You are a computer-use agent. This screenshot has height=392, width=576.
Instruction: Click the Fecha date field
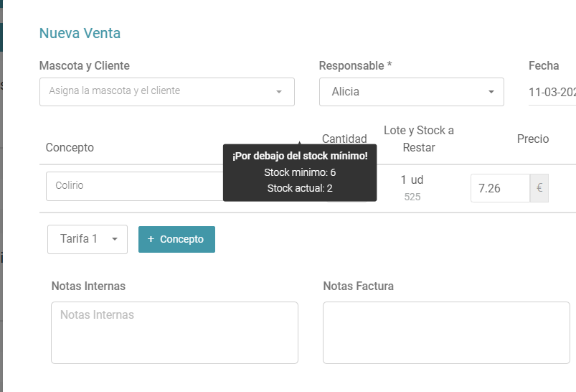[x=552, y=92]
